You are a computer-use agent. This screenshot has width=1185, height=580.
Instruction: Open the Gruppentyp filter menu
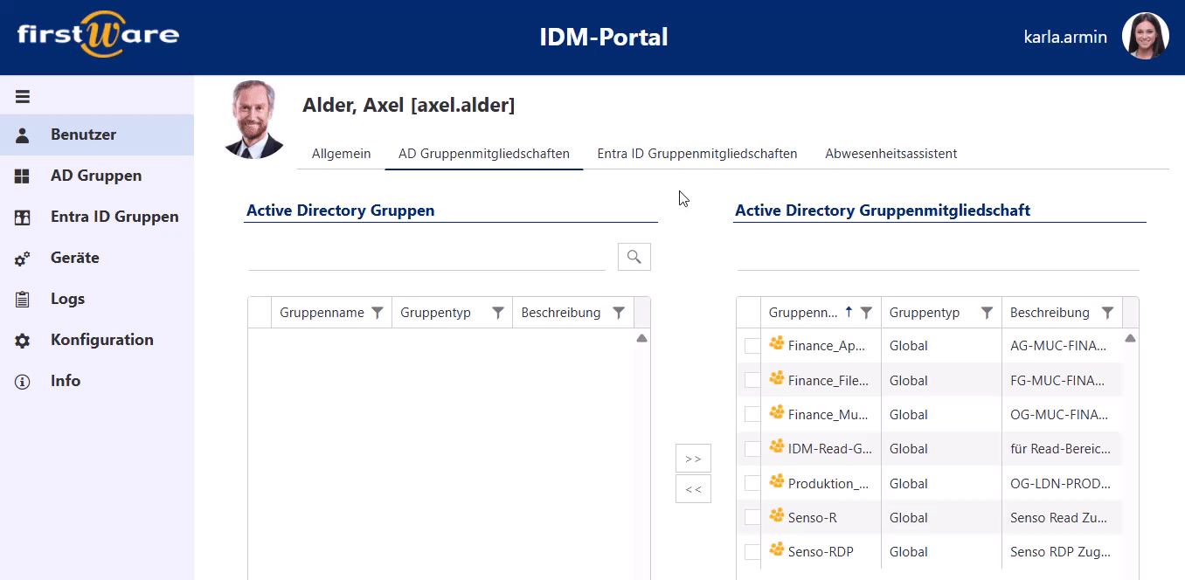[x=498, y=312]
